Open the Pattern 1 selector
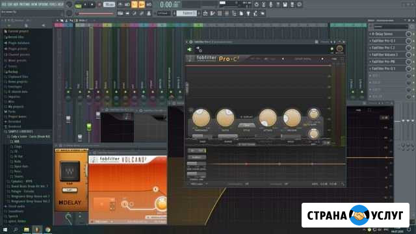The width and height of the screenshot is (416, 234). coord(187,13)
